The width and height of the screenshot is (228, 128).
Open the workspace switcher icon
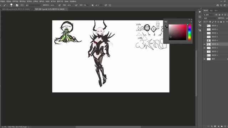coord(225,5)
